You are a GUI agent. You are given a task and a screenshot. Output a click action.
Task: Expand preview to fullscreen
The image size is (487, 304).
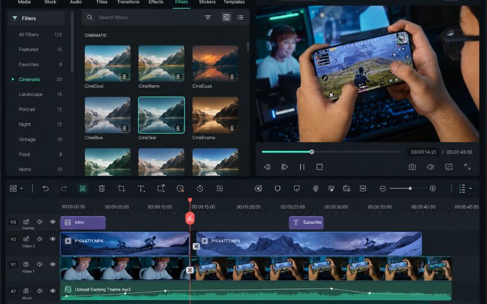click(x=467, y=167)
